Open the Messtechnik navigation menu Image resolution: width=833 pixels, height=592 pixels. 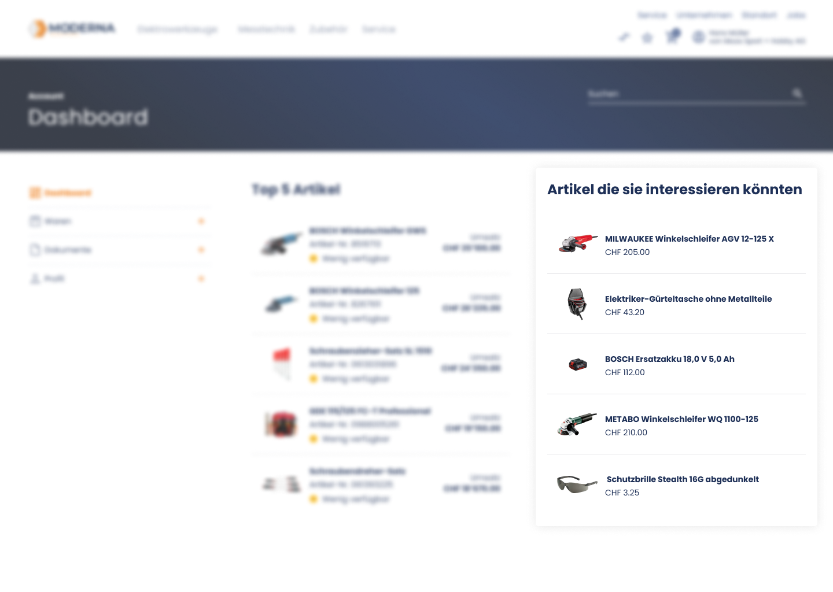tap(266, 29)
